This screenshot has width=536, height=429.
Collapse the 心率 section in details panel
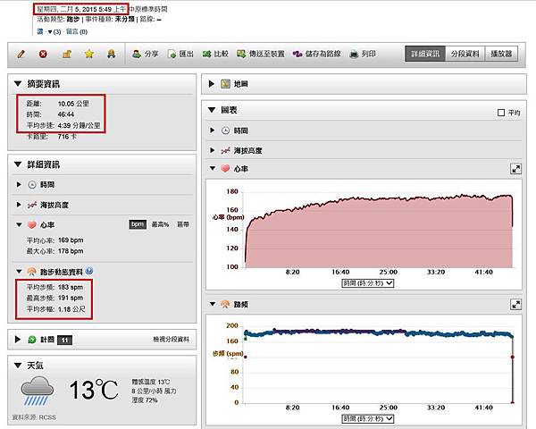(x=19, y=225)
